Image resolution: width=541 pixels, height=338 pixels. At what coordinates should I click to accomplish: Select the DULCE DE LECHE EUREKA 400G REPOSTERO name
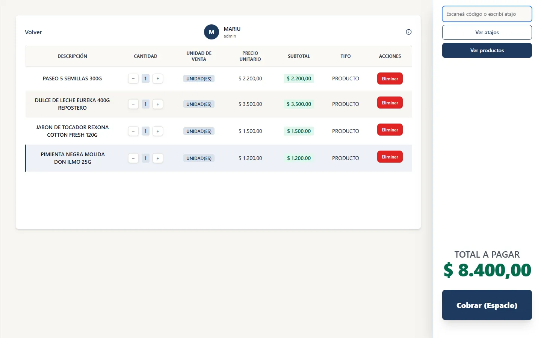tap(72, 104)
